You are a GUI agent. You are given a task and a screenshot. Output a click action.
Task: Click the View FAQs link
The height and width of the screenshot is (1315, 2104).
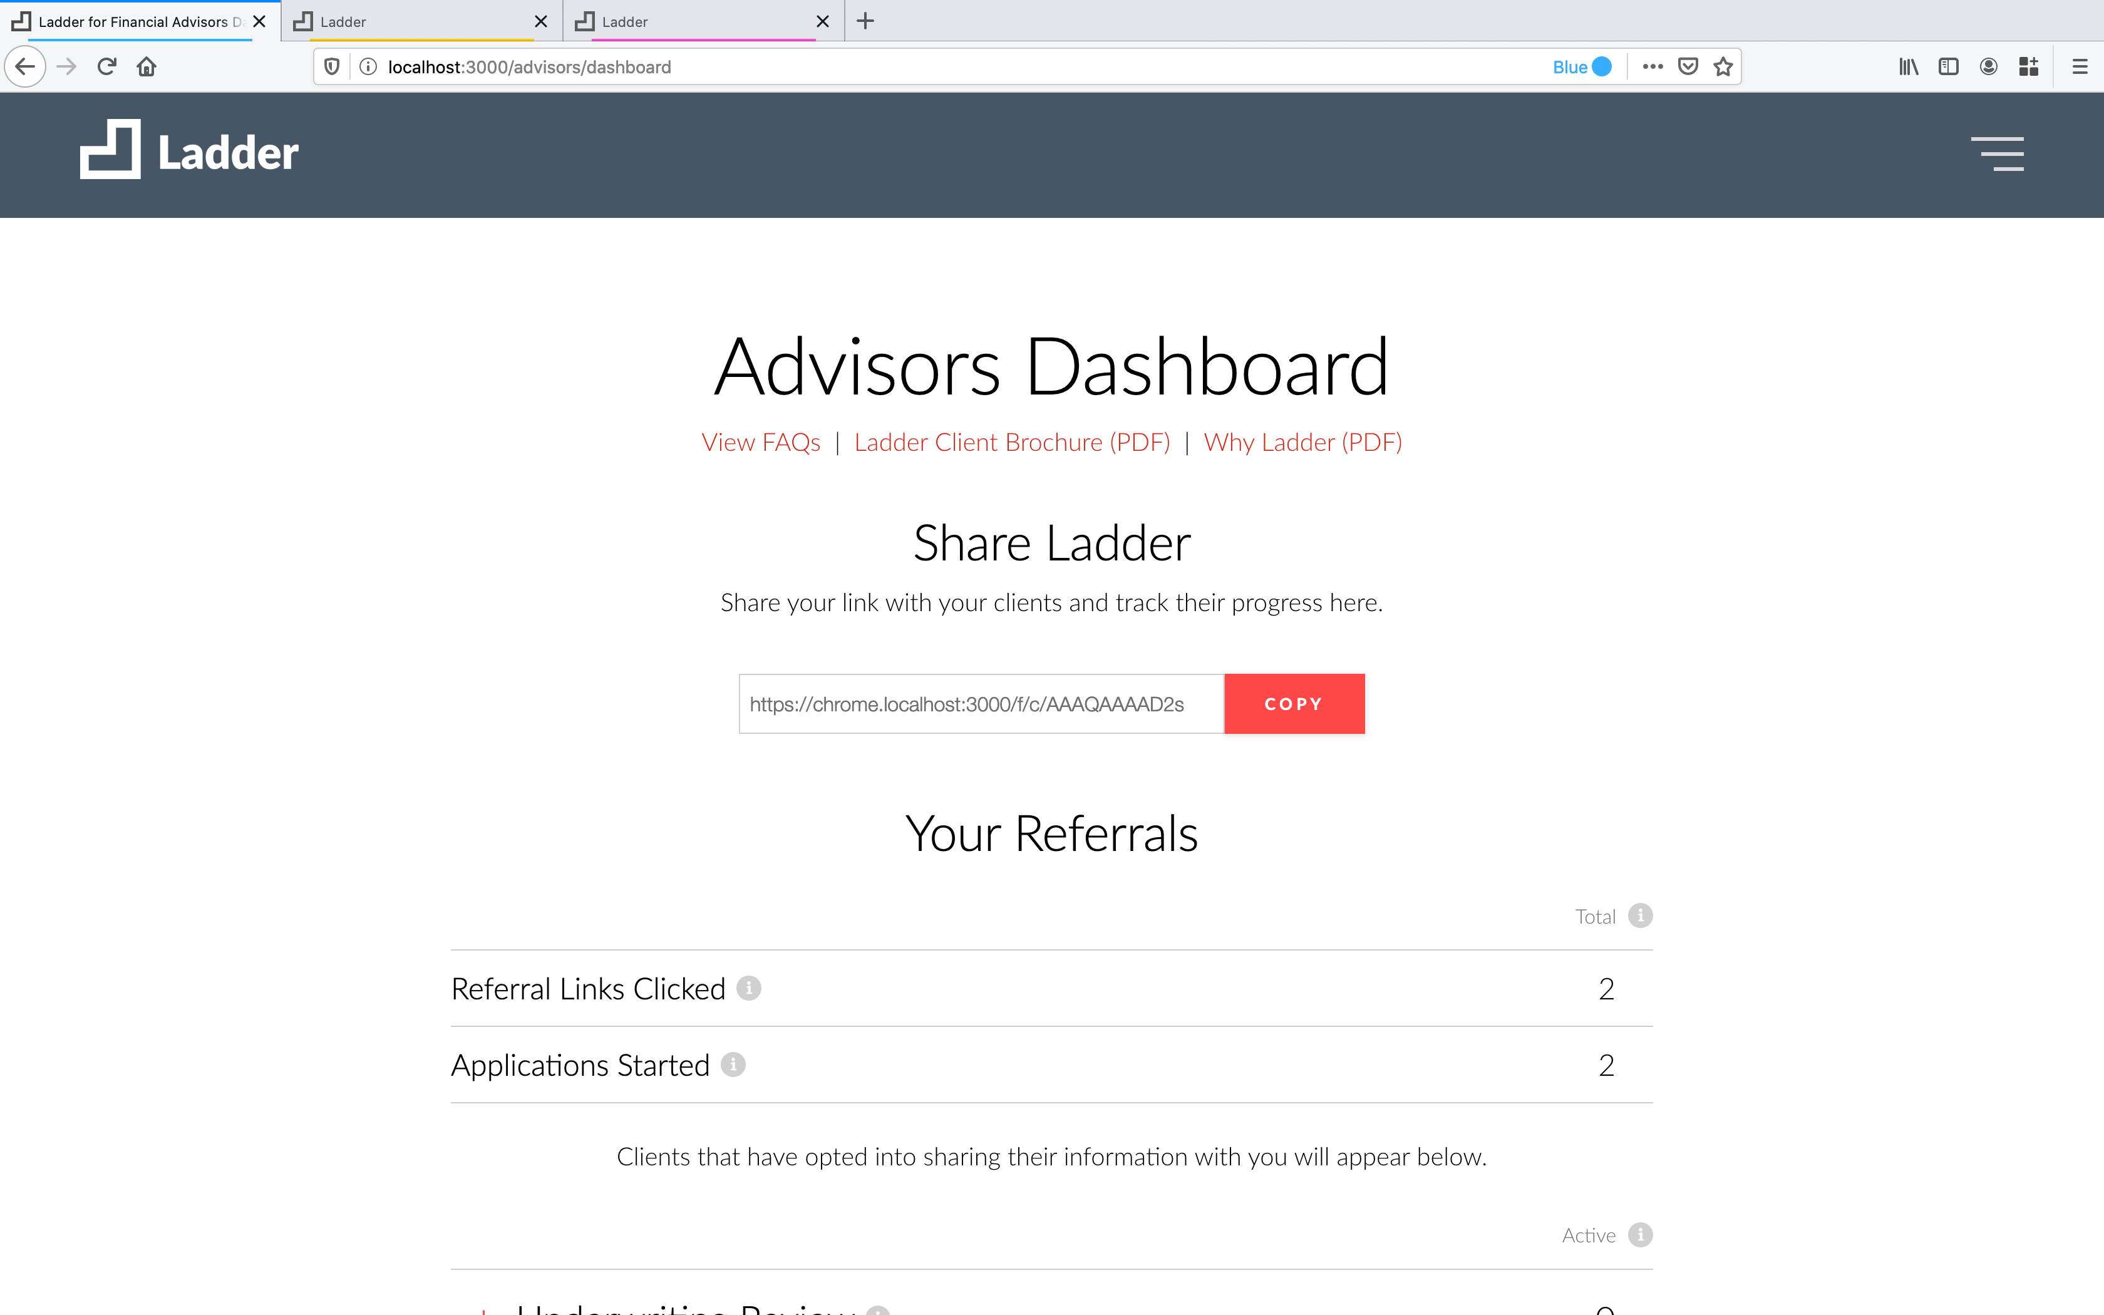[760, 441]
